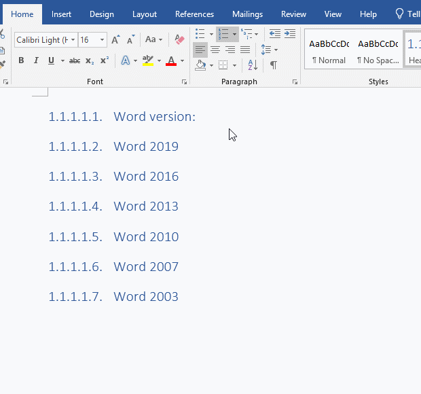Toggle Bold formatting
The width and height of the screenshot is (421, 394).
tap(21, 60)
